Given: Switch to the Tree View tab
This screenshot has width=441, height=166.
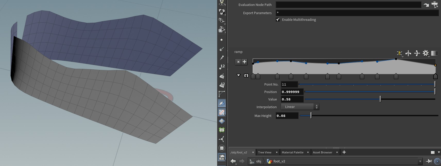Looking at the screenshot, I should tap(265, 152).
